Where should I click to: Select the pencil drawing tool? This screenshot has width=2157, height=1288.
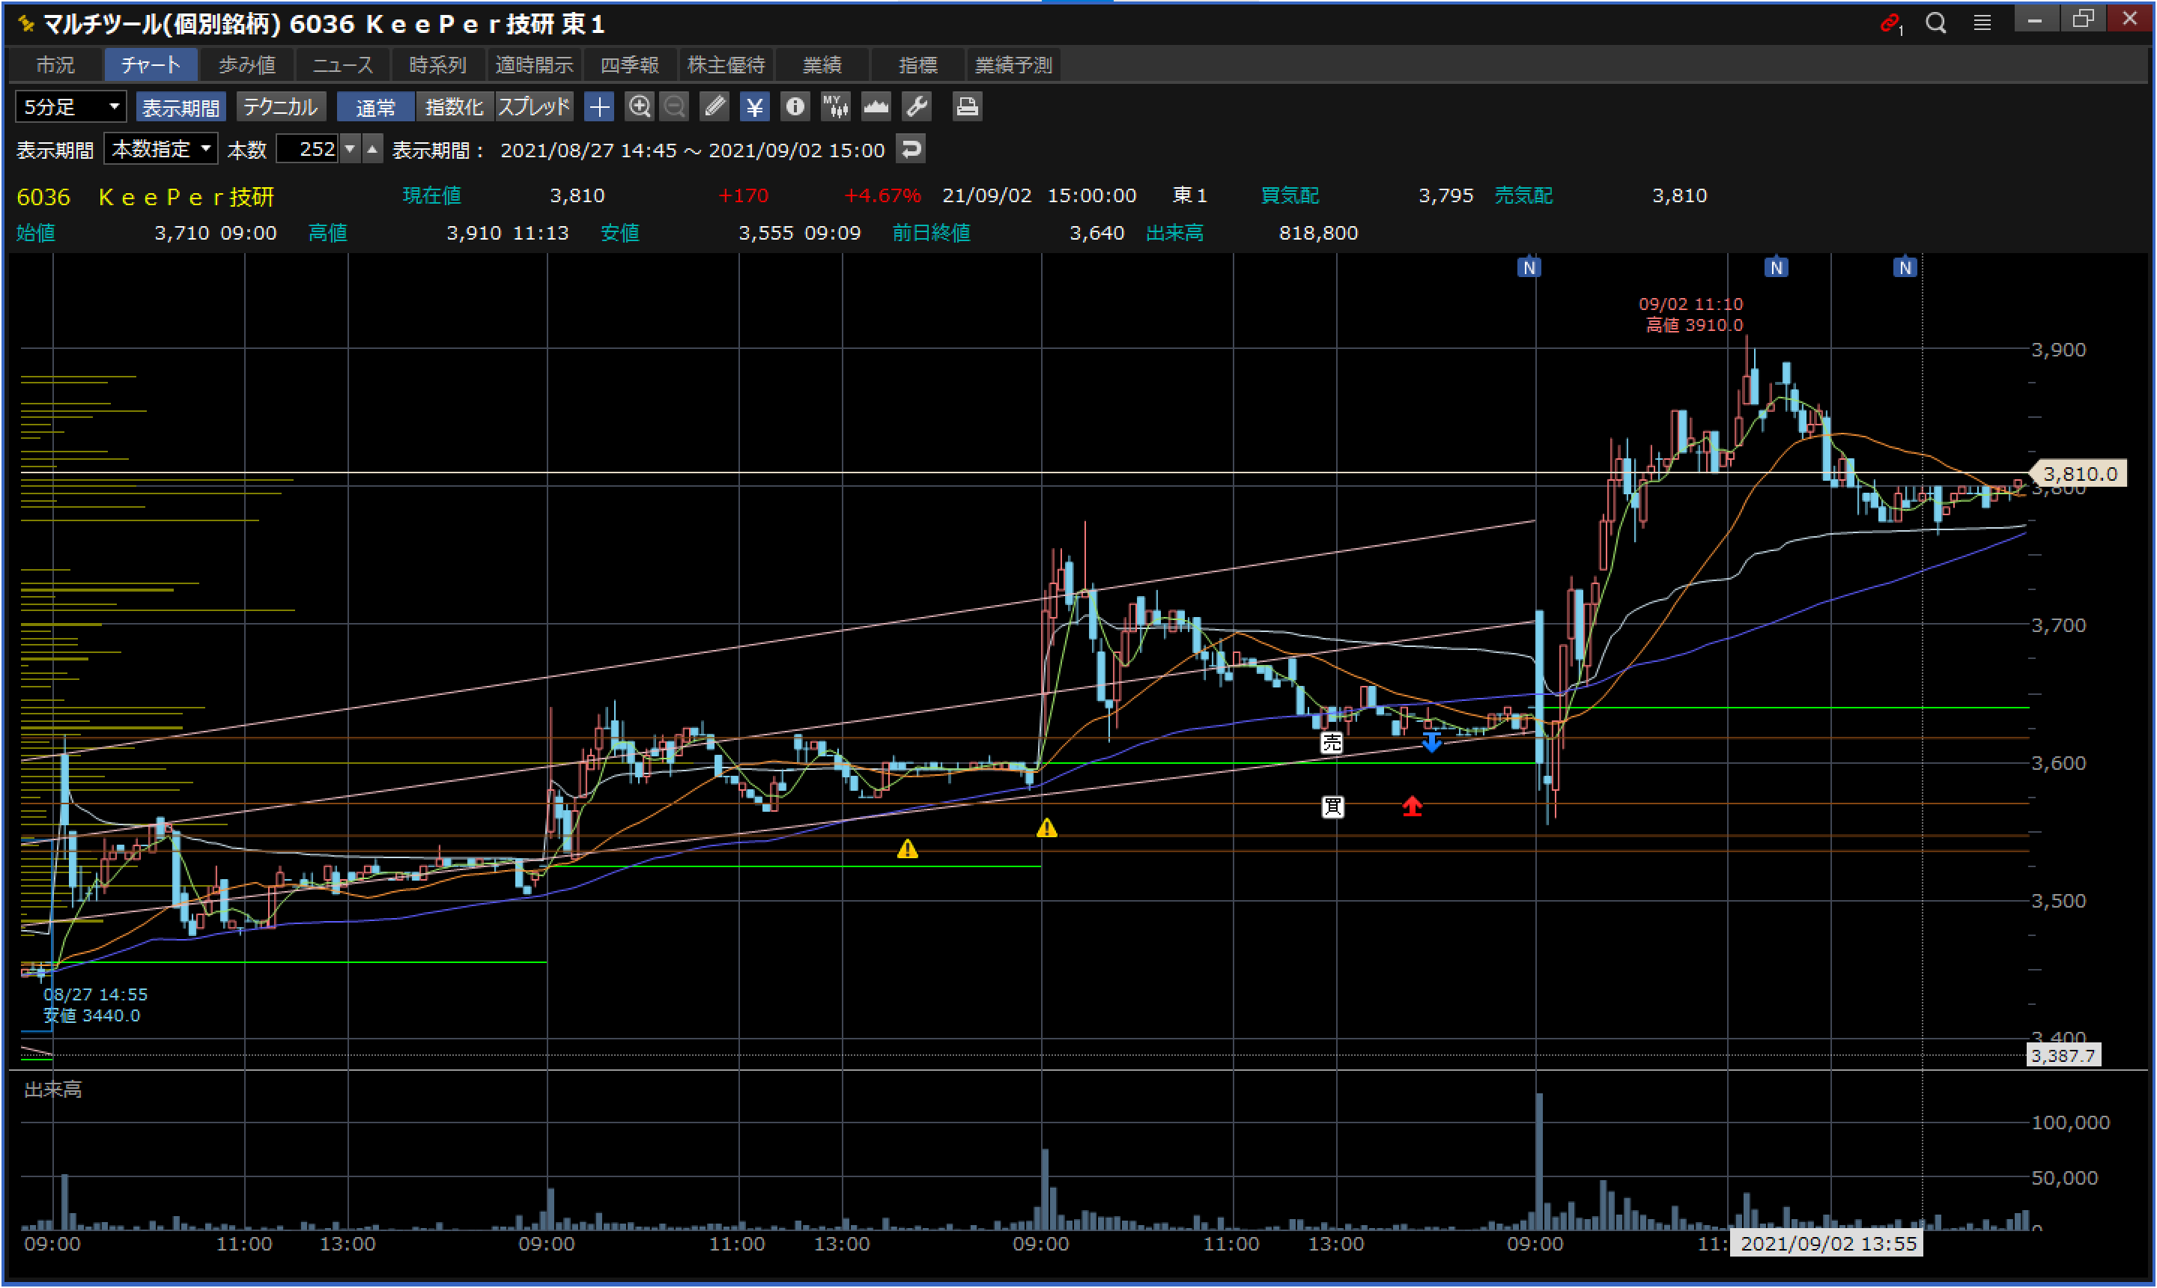(x=715, y=107)
